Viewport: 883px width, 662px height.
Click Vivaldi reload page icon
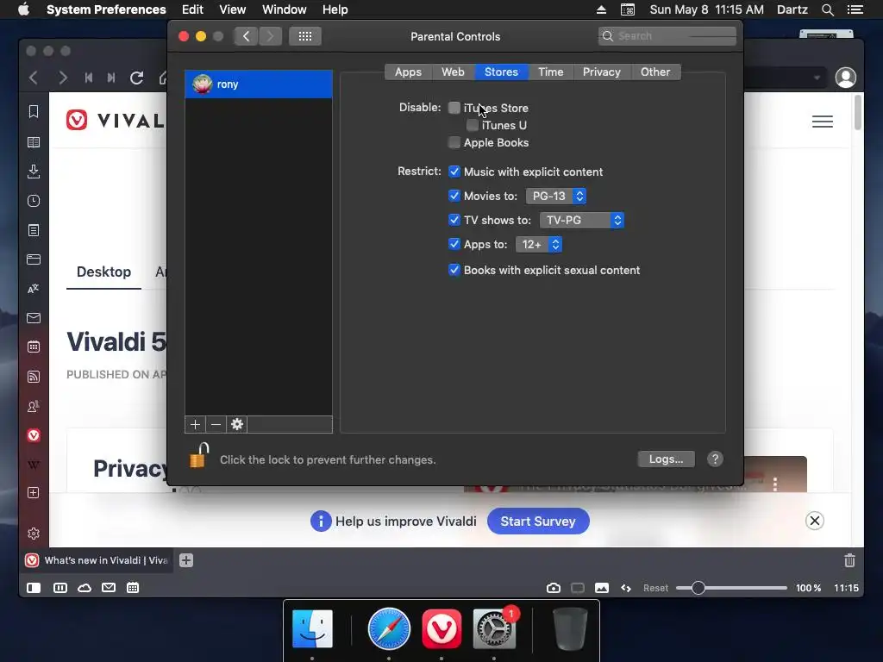(x=136, y=78)
